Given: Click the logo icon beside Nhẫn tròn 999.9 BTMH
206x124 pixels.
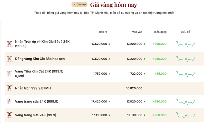Looking at the screenshot, I should click(9, 88).
